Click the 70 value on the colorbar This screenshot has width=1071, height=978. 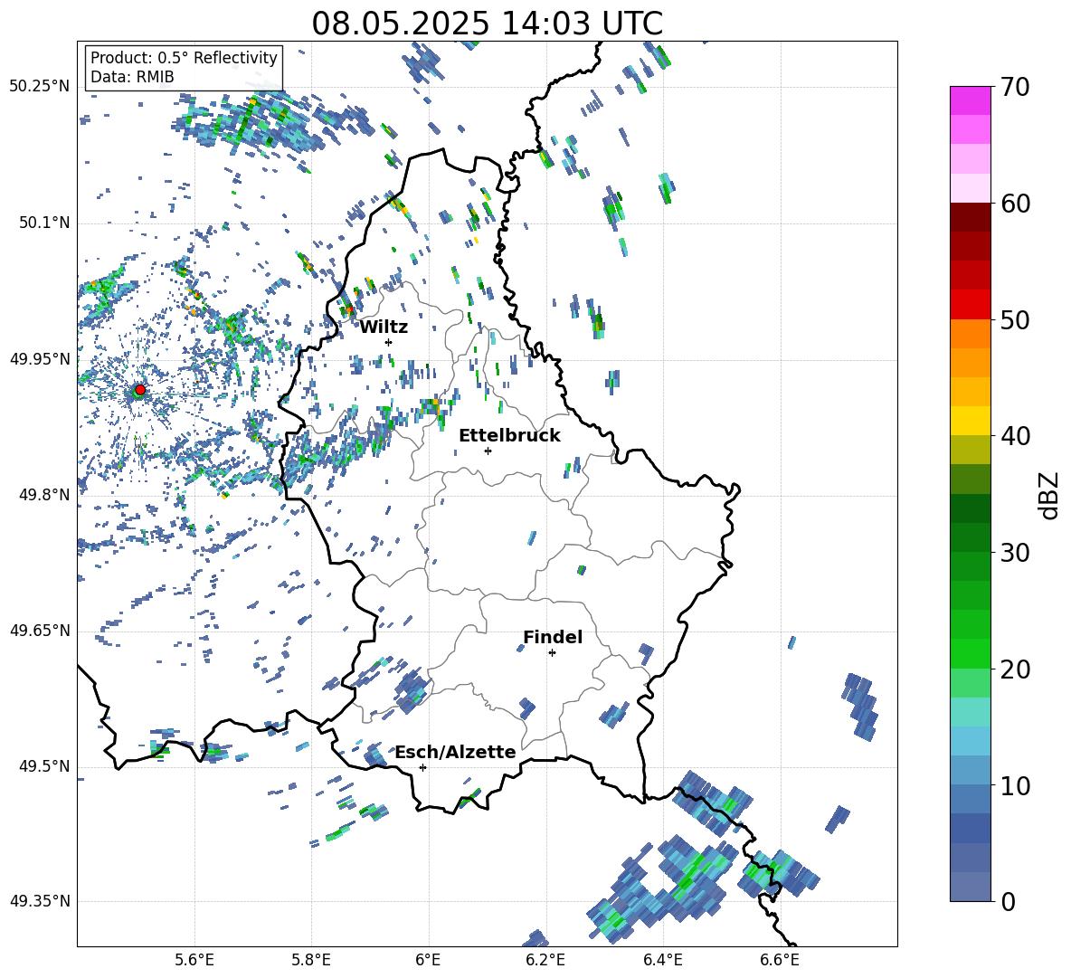click(1015, 87)
